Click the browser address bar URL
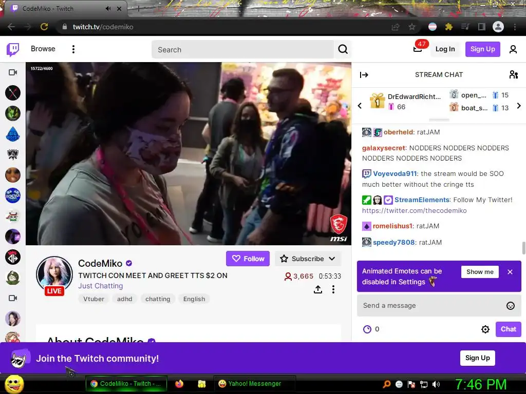The width and height of the screenshot is (526, 394). click(103, 27)
